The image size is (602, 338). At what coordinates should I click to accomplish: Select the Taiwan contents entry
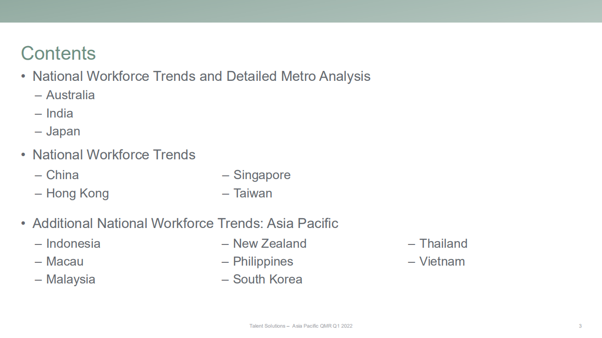pyautogui.click(x=252, y=193)
